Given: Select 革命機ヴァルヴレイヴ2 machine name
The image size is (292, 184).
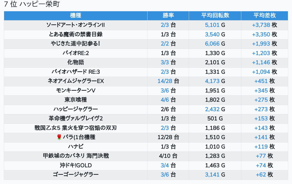Looking at the screenshot, I should (76, 118).
